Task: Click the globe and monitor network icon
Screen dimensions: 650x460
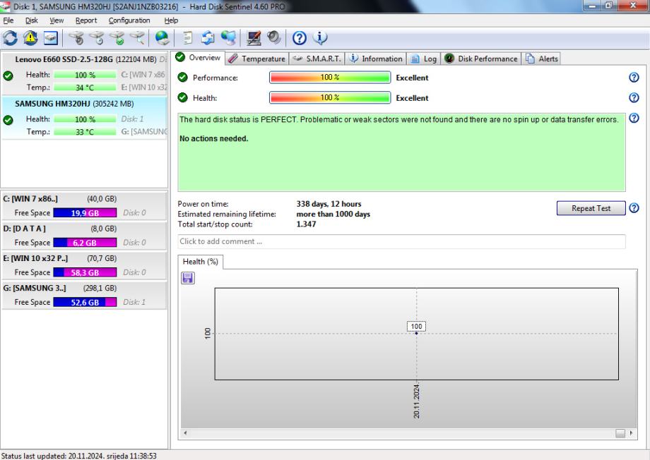Action: point(228,38)
